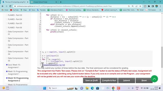Show more bookmarks with the double chevron
Screen dimensions: 163x91
160,10
